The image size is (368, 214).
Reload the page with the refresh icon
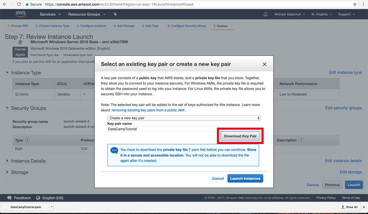point(19,5)
